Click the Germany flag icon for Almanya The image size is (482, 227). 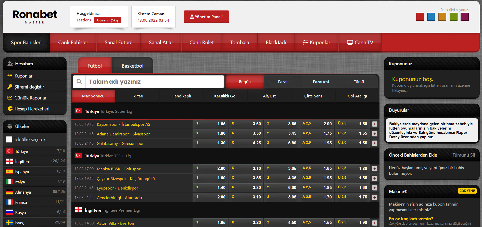[x=10, y=192]
